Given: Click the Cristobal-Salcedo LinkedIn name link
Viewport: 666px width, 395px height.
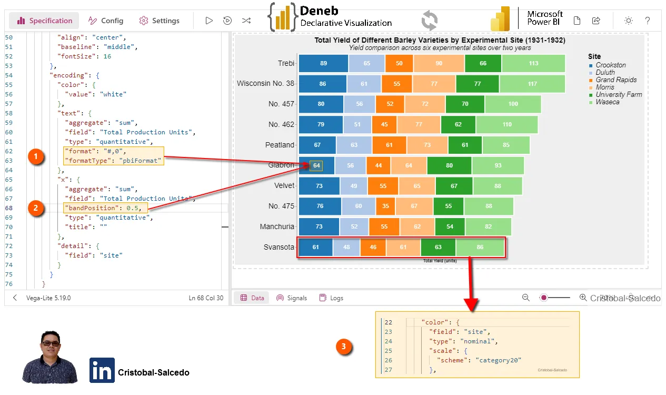Looking at the screenshot, I should (x=154, y=372).
